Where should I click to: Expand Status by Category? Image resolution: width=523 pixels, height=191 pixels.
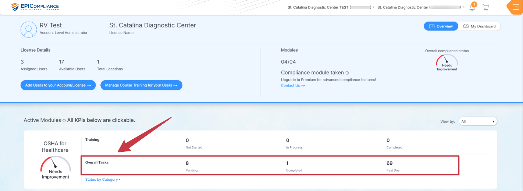103,180
